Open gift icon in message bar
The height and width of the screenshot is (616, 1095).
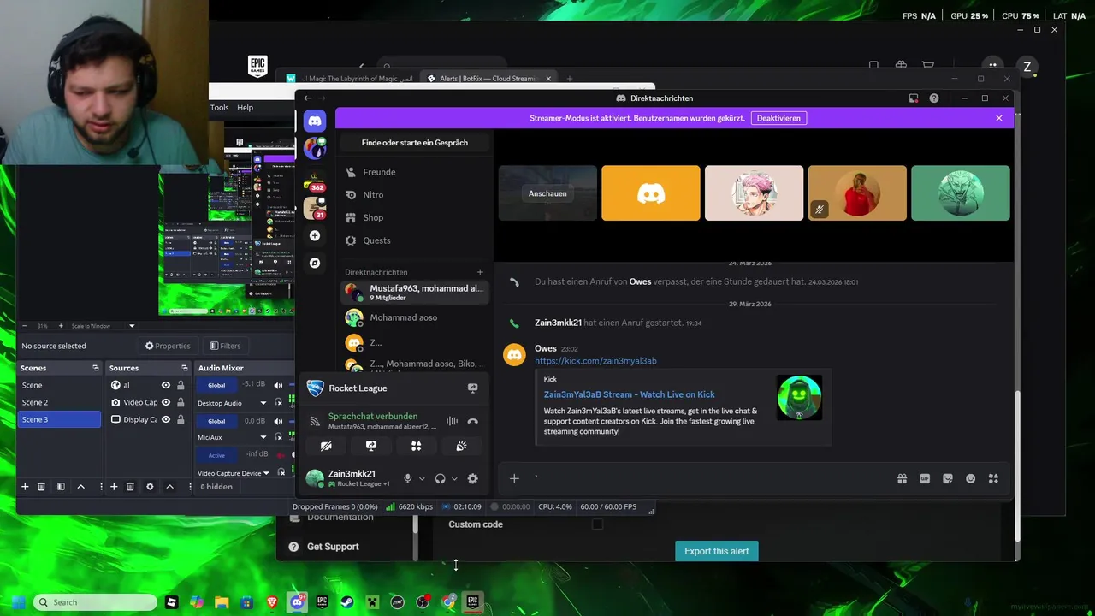pos(902,479)
